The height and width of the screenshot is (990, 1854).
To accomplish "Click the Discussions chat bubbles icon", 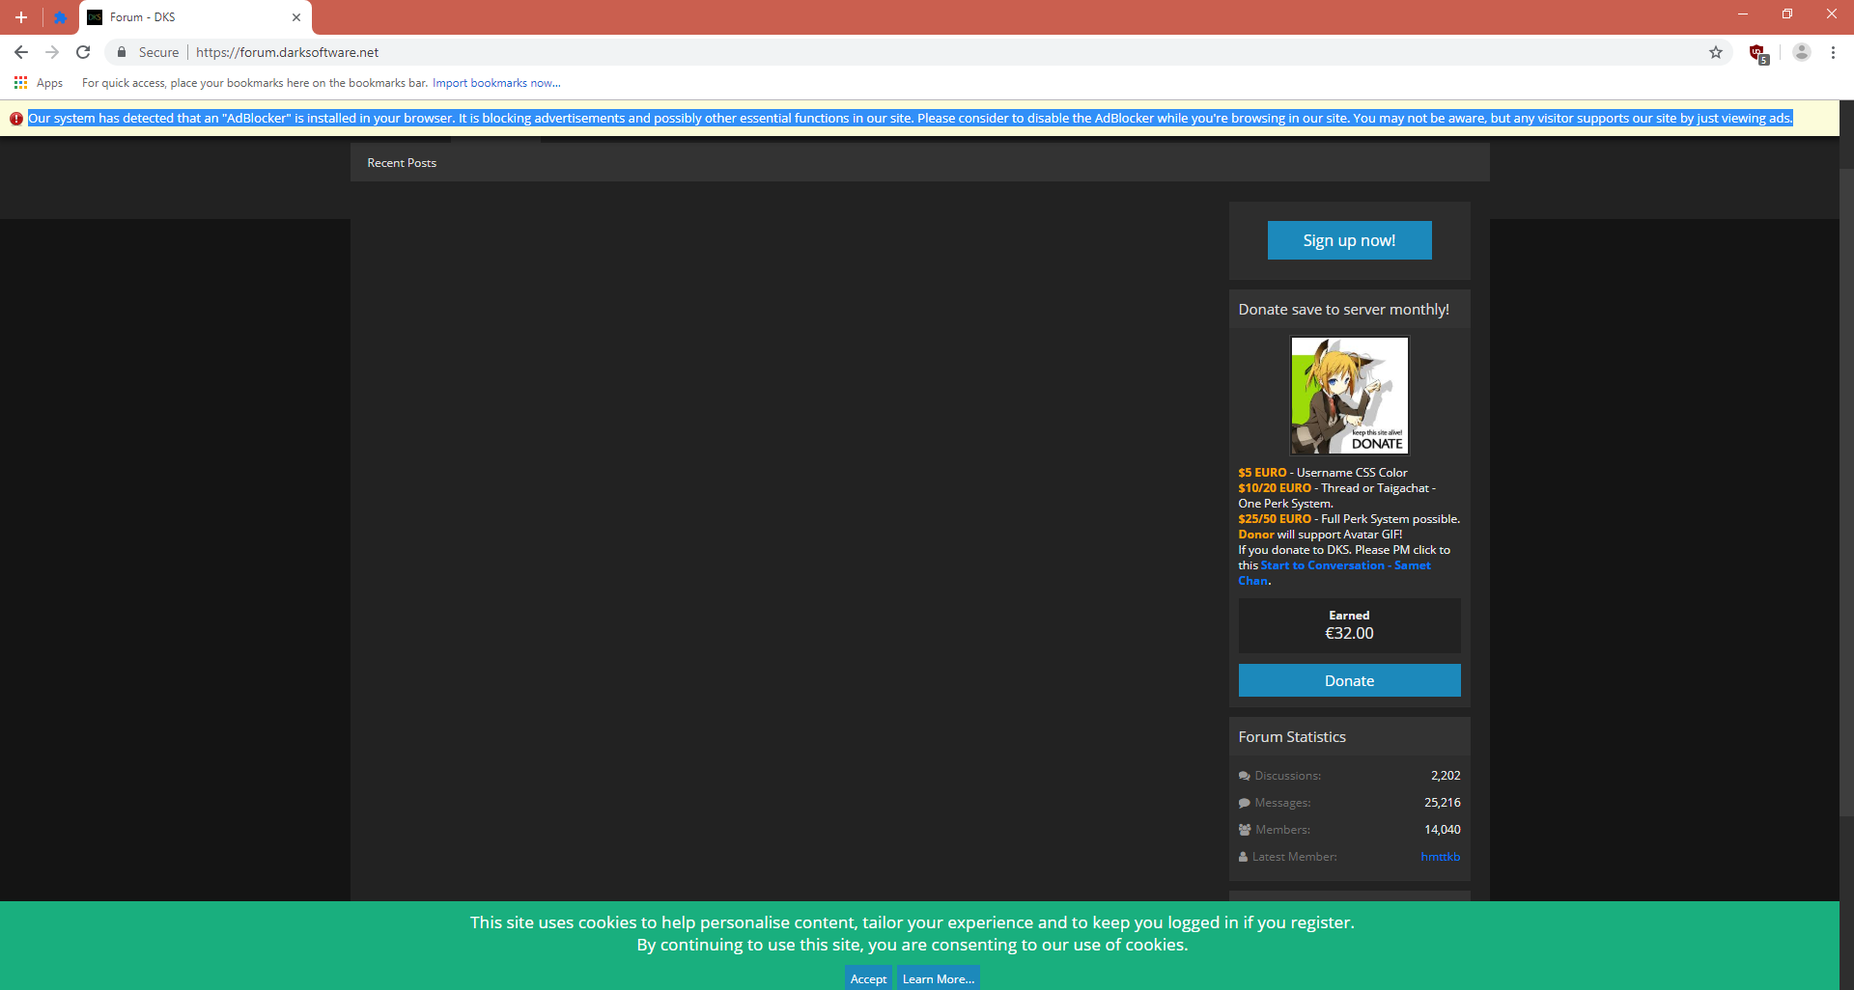I will (1245, 776).
